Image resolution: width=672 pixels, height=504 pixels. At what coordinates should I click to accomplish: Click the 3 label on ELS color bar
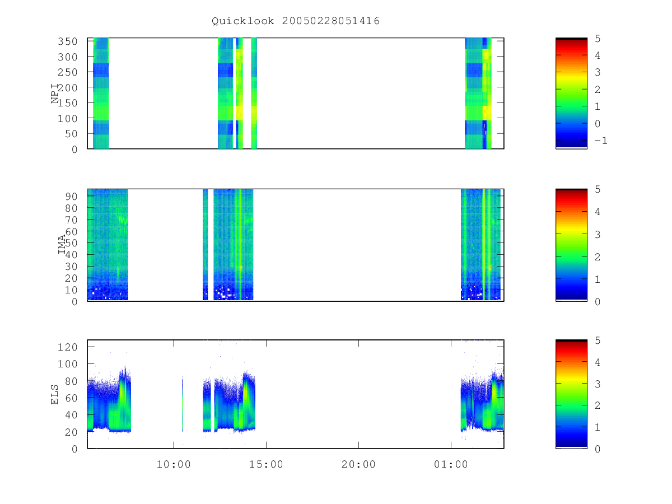tap(598, 384)
